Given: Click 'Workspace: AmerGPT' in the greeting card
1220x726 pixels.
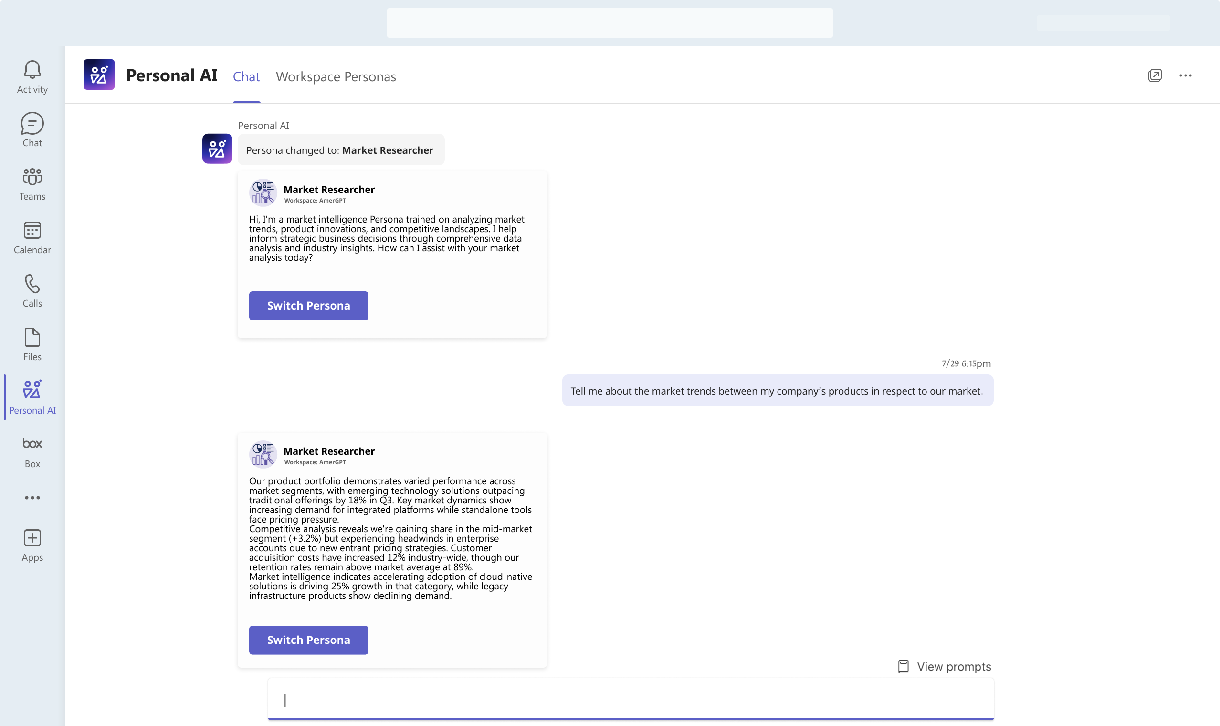Looking at the screenshot, I should pyautogui.click(x=315, y=201).
